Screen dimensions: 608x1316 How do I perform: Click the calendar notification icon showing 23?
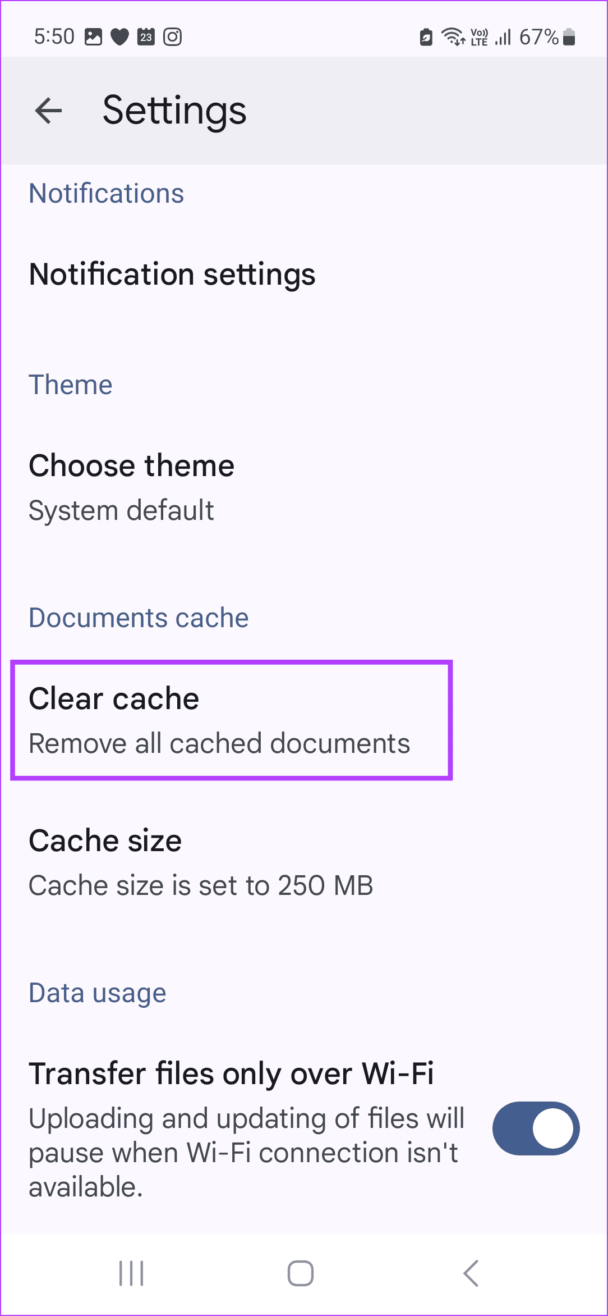click(x=146, y=37)
